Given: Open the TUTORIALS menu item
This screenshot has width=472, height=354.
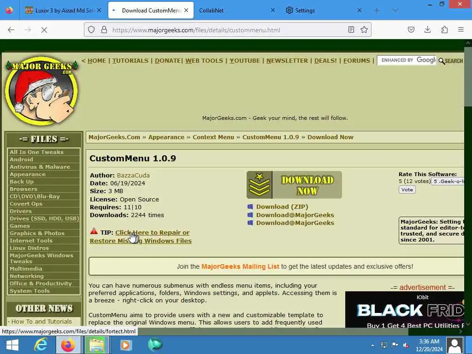Looking at the screenshot, I should coord(130,60).
